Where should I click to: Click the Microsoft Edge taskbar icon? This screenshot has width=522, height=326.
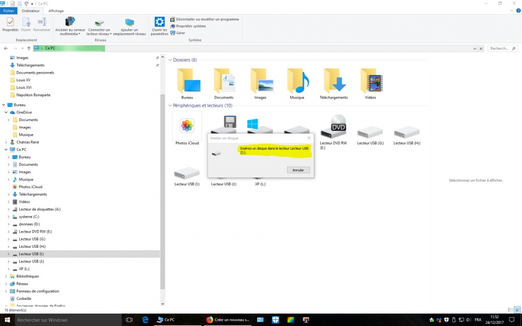[146, 320]
